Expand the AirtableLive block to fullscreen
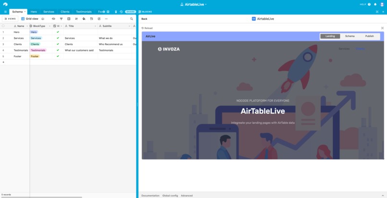 pos(382,28)
